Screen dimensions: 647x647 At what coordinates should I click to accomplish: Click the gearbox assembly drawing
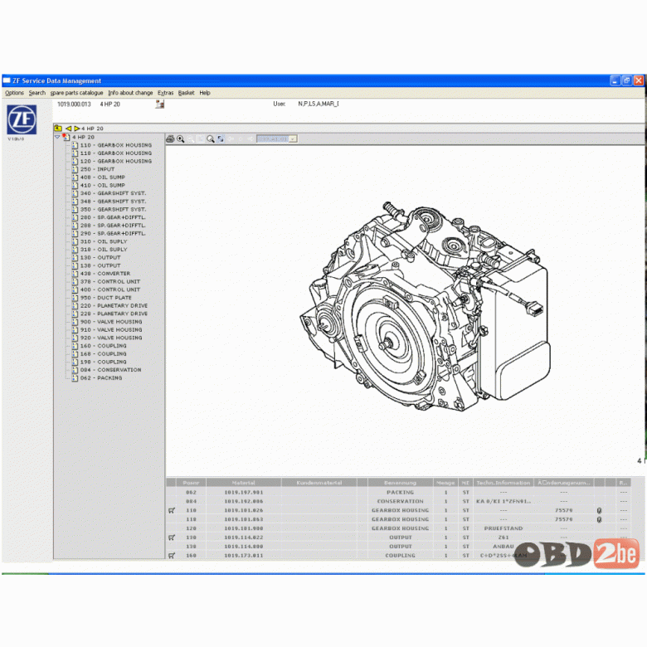[x=425, y=306]
